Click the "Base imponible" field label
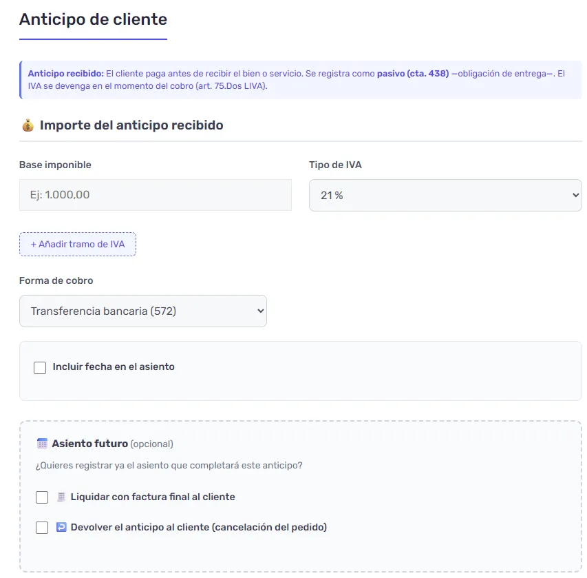 coord(54,165)
